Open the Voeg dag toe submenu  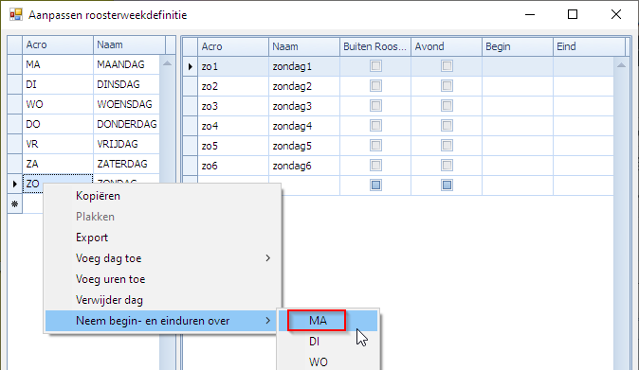click(x=163, y=258)
